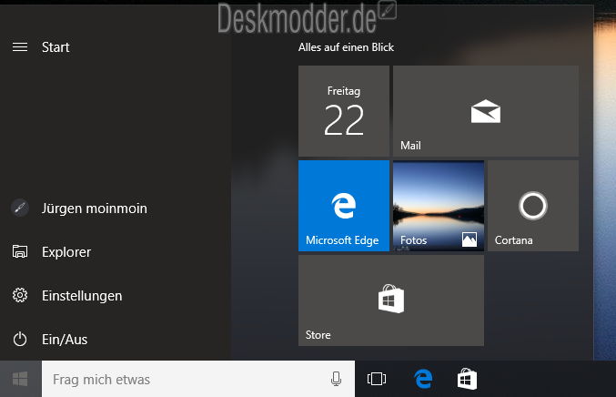Open the Fotos tile
Viewport: 616px width, 397px height.
pyautogui.click(x=439, y=206)
